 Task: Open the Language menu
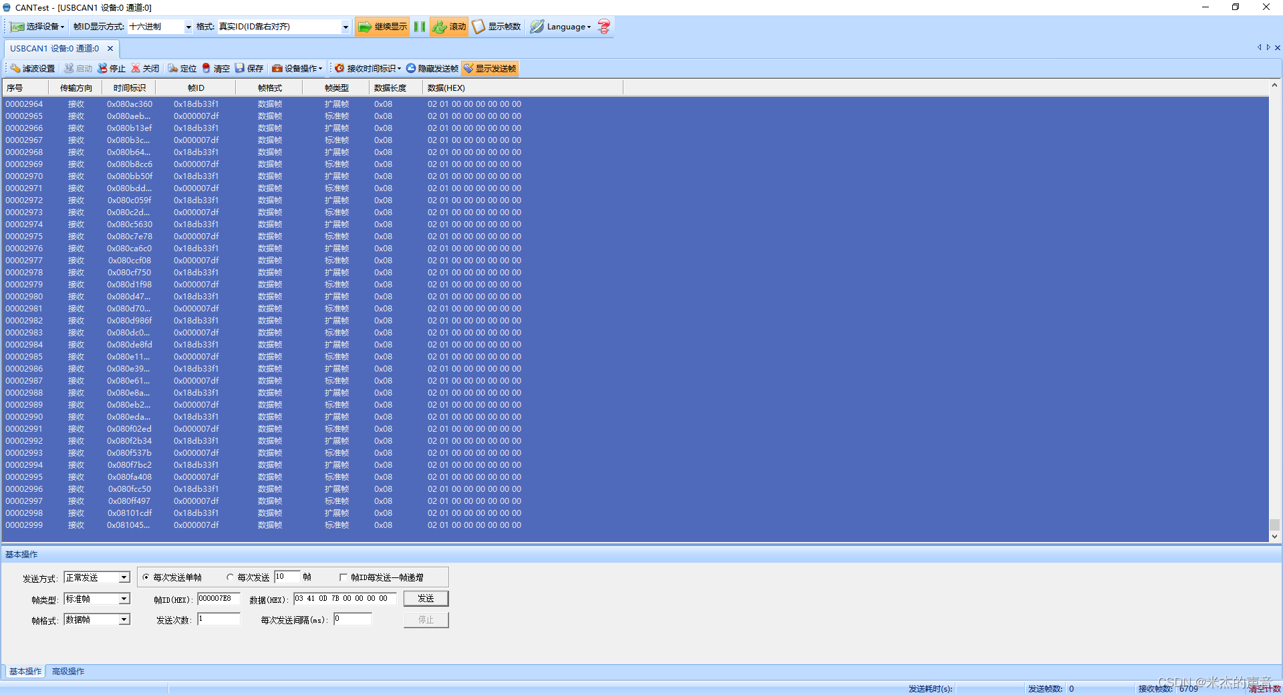(x=561, y=27)
